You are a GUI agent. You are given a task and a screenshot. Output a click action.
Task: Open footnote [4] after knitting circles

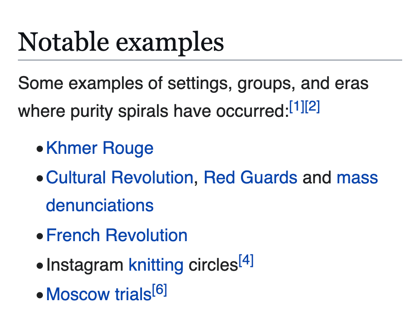click(x=246, y=262)
